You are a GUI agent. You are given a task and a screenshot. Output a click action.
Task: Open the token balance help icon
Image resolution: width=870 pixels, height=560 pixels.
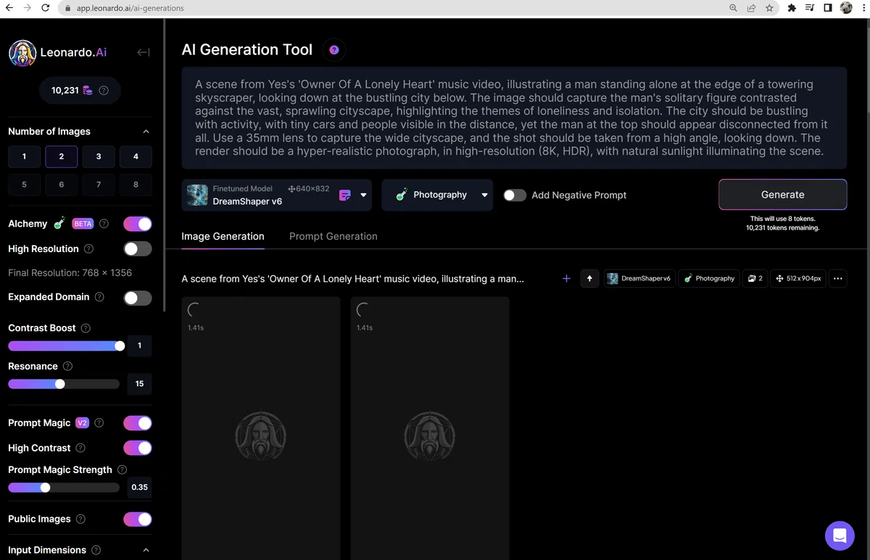point(104,91)
